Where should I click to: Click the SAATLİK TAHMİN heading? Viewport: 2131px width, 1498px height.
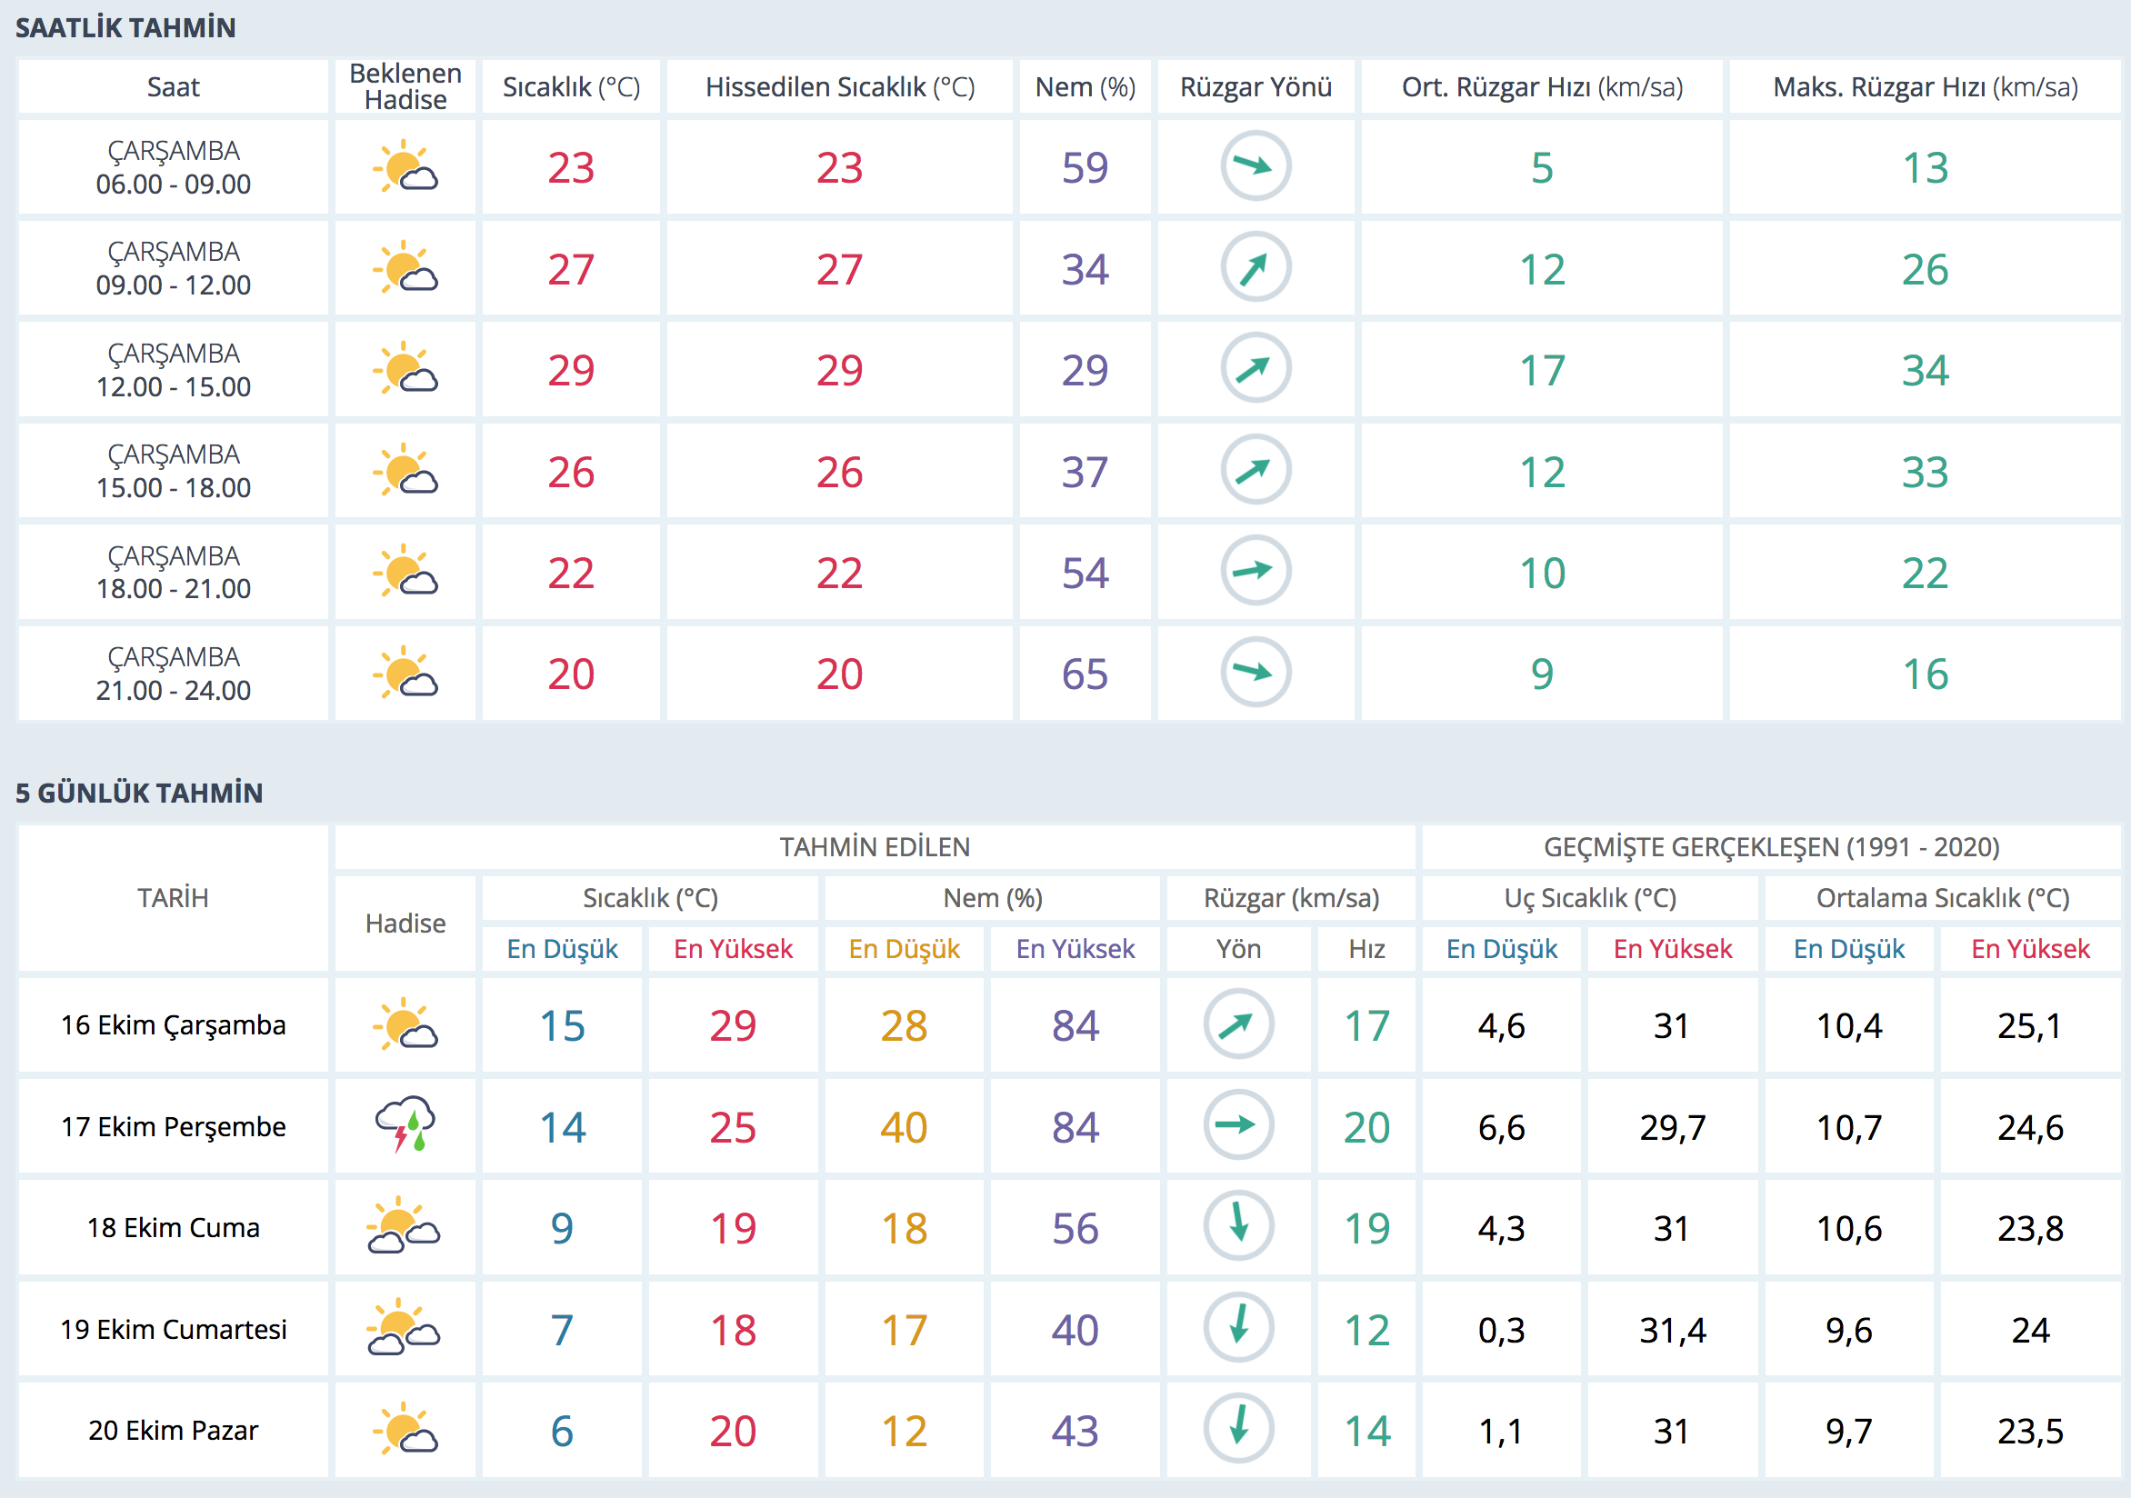[x=125, y=28]
